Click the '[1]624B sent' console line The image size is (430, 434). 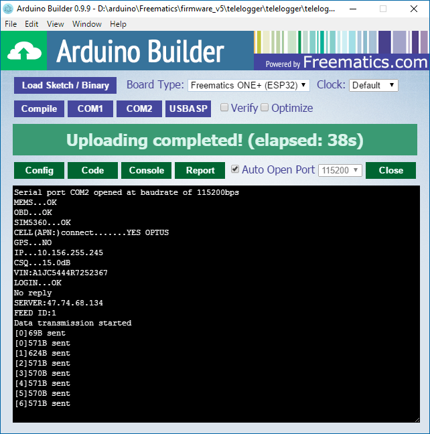tap(42, 353)
